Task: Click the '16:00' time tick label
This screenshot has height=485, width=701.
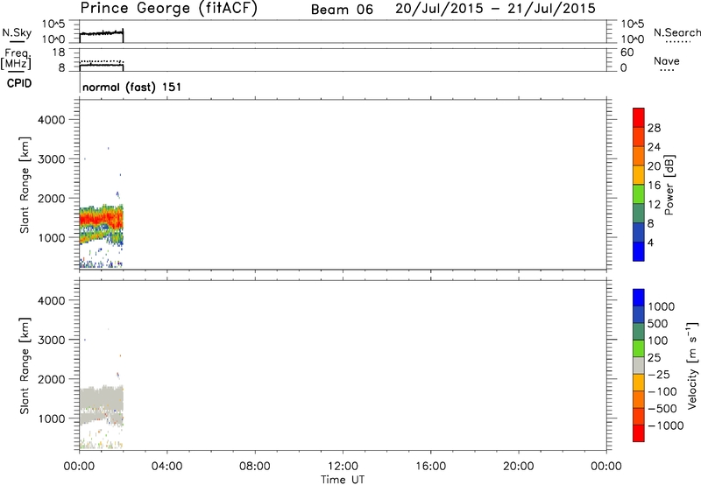Action: tap(430, 467)
